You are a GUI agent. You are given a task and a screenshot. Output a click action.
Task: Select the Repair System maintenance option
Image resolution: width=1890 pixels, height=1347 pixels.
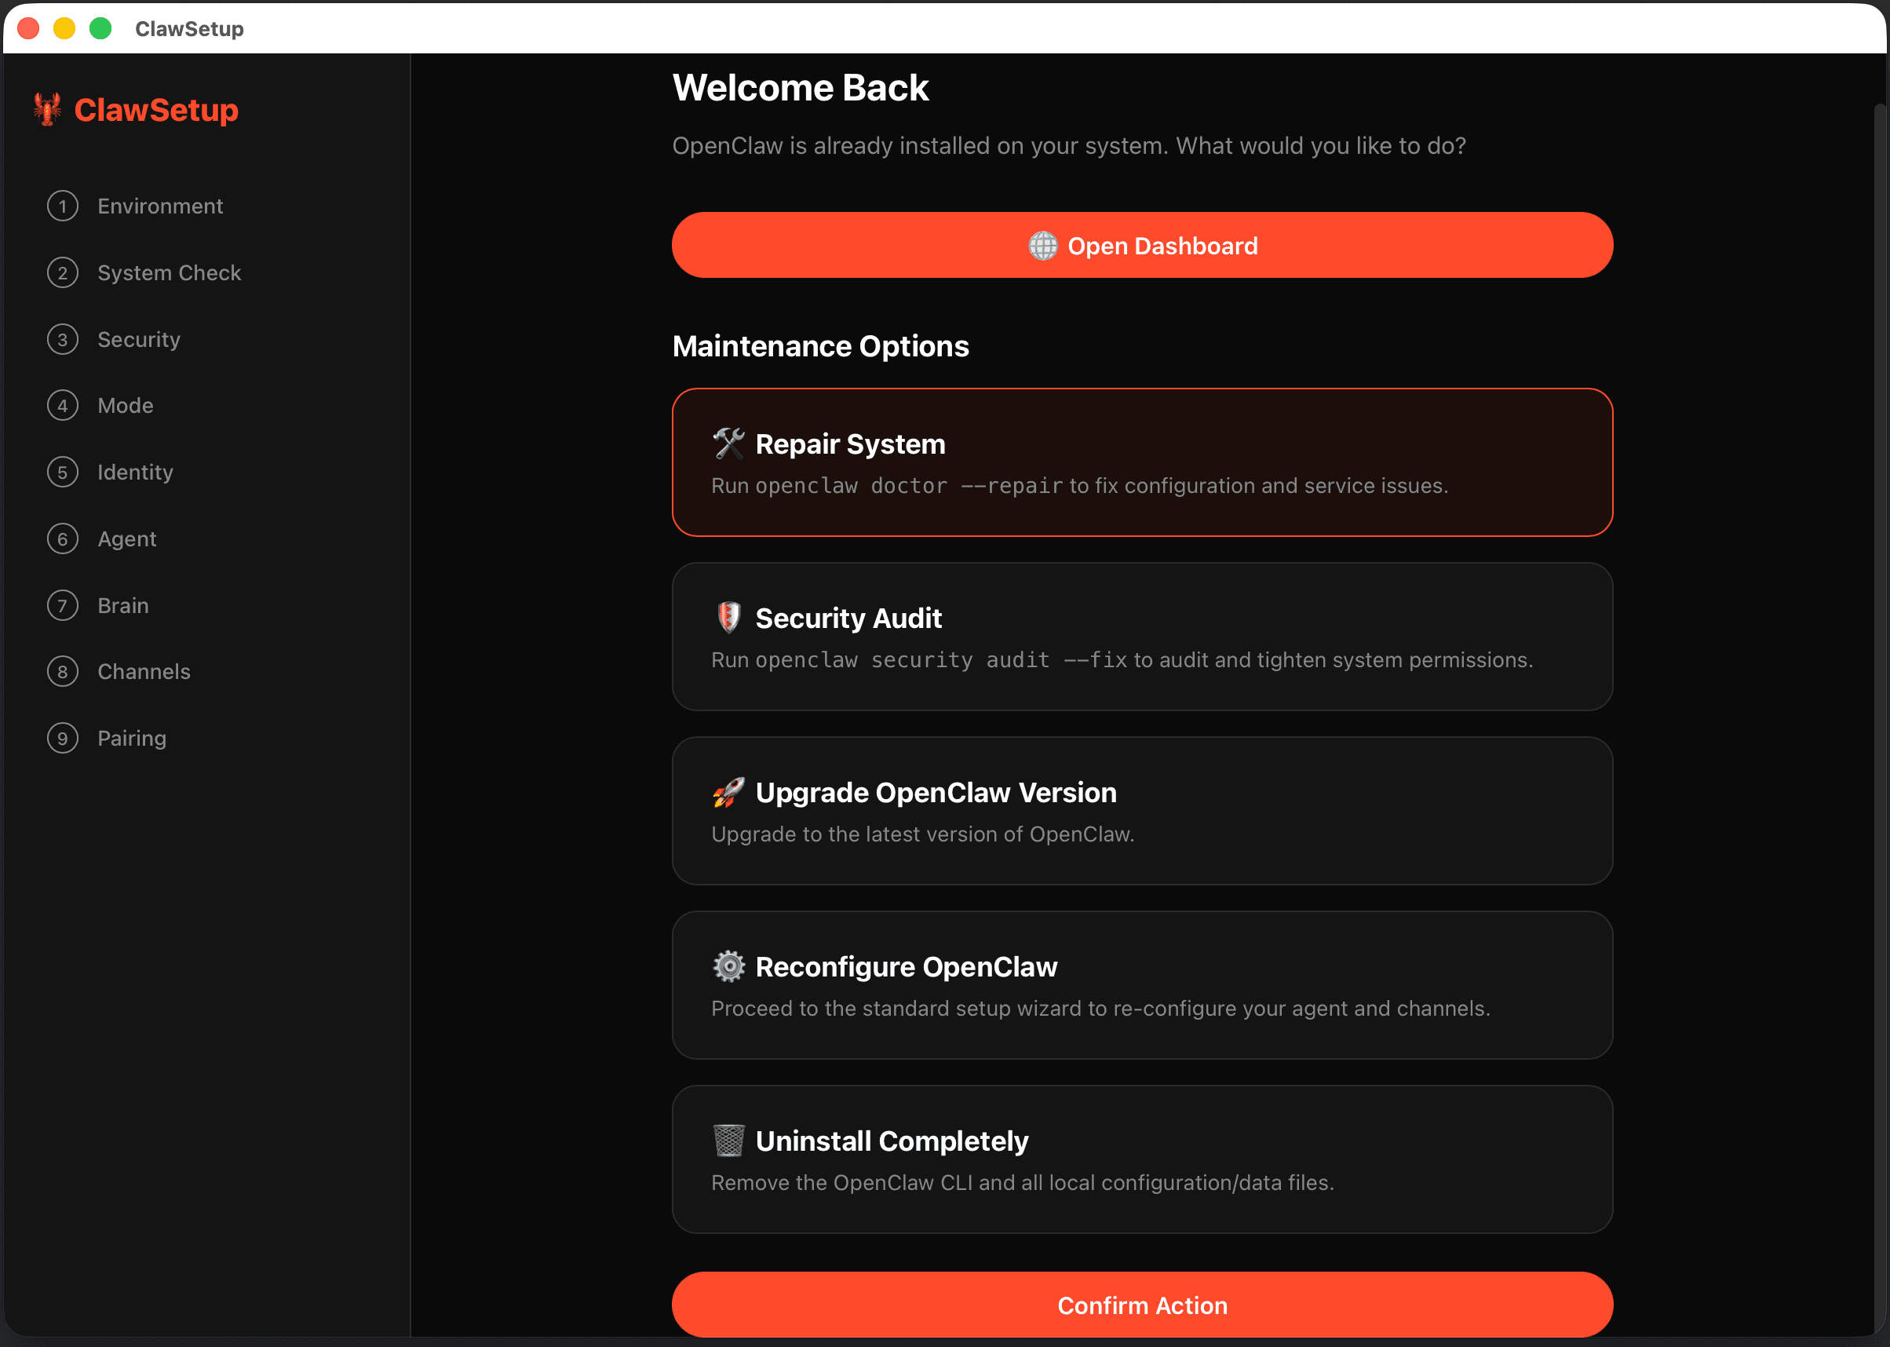[x=1143, y=462]
